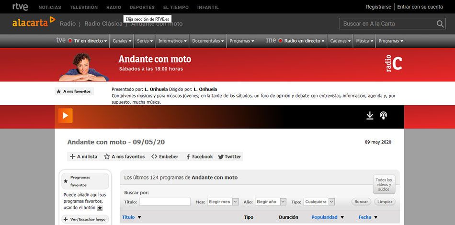Click the rtve logo in top bar
The height and width of the screenshot is (225, 455).
[20, 7]
